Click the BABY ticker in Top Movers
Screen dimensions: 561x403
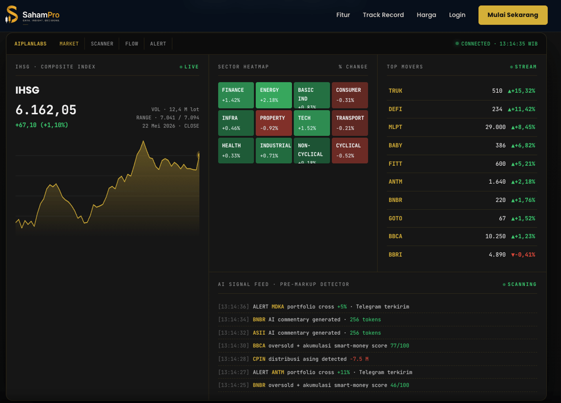[x=395, y=145]
